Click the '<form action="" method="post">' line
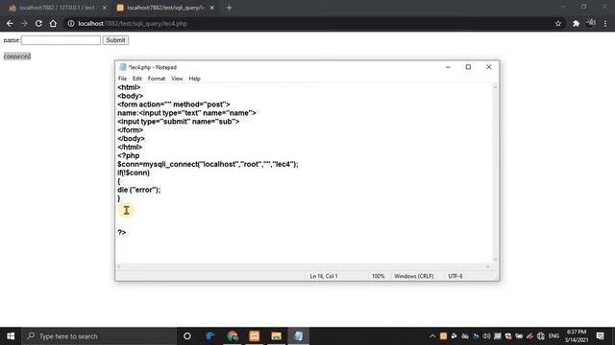 (173, 104)
